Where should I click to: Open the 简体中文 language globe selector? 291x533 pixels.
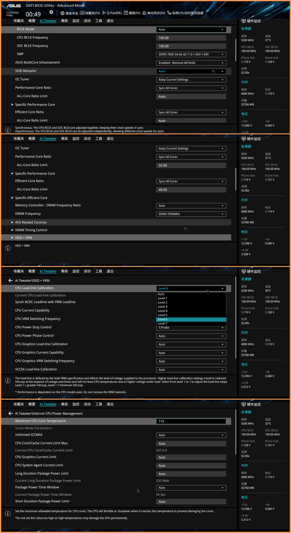point(70,13)
